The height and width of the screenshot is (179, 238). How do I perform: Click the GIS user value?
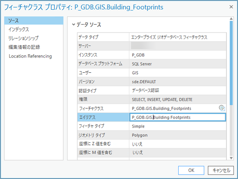tap(135, 73)
